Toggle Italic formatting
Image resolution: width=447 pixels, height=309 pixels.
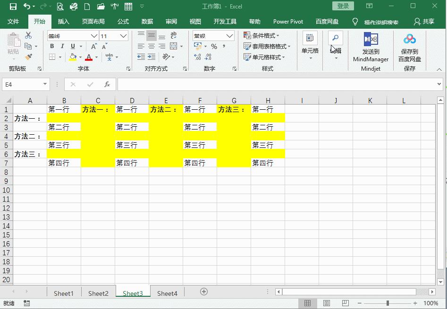point(62,46)
